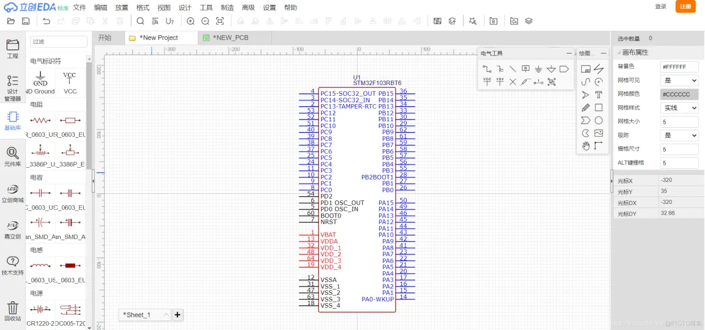Click the Fit to Window toolbar icon
This screenshot has height=330, width=705.
(220, 21)
